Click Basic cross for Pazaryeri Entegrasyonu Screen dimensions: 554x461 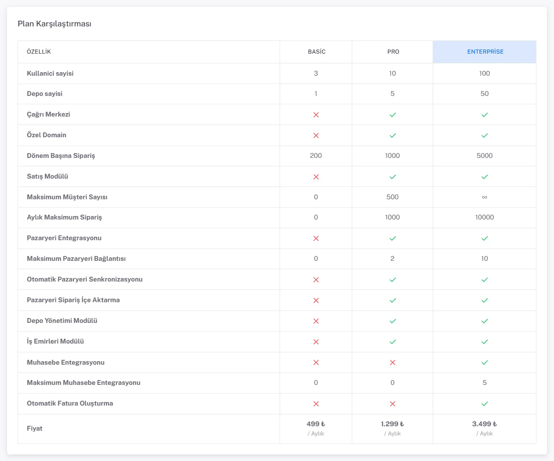point(316,238)
